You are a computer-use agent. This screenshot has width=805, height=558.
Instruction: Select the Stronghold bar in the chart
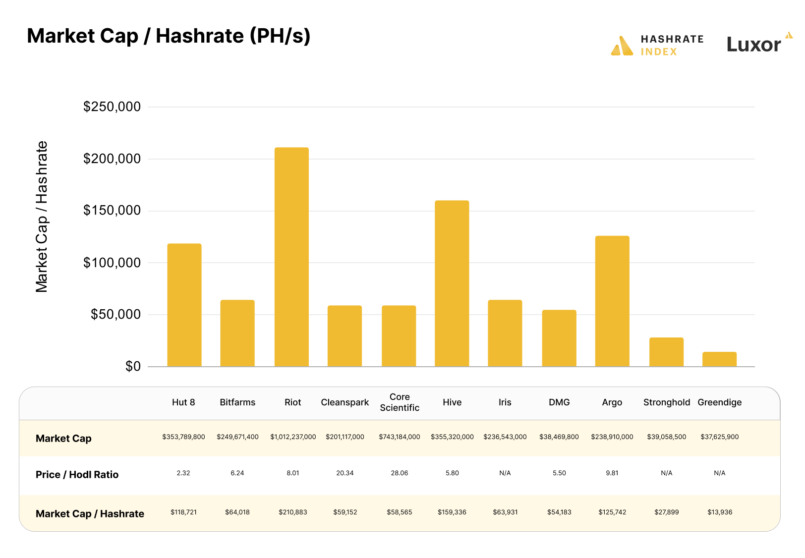click(666, 352)
